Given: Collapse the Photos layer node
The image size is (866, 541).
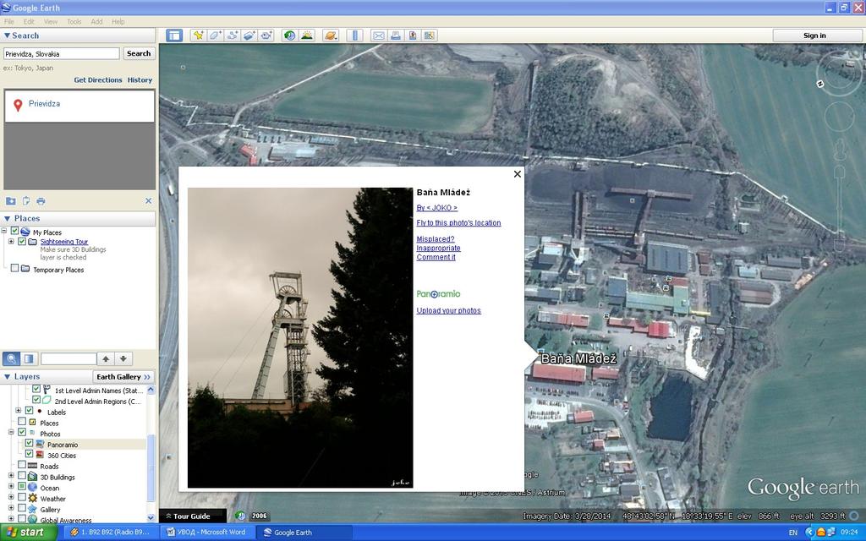Looking at the screenshot, I should coord(11,432).
